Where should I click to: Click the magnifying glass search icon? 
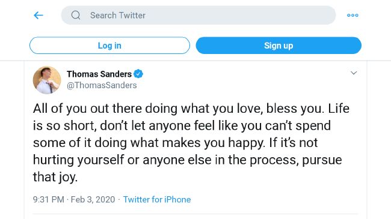(76, 15)
